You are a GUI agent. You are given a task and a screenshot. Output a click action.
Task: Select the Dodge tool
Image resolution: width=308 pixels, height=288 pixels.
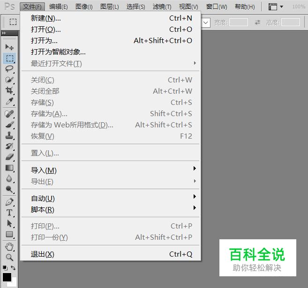click(9, 189)
